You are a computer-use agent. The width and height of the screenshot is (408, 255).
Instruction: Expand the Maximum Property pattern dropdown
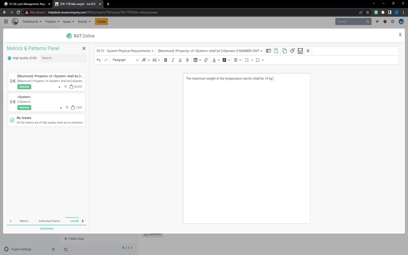click(210, 51)
